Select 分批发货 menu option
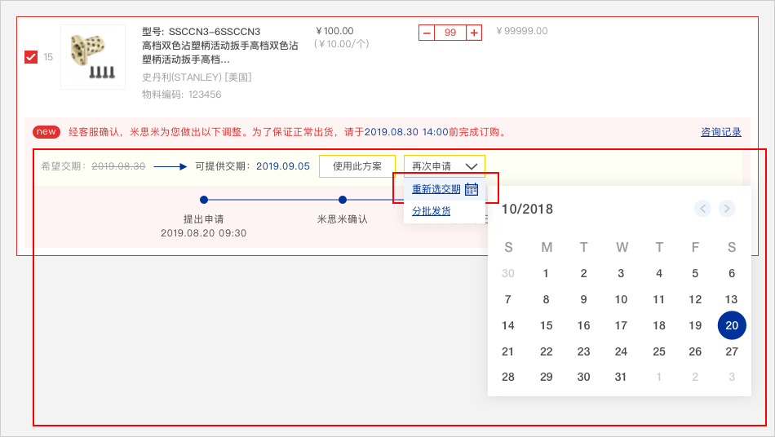 (431, 211)
